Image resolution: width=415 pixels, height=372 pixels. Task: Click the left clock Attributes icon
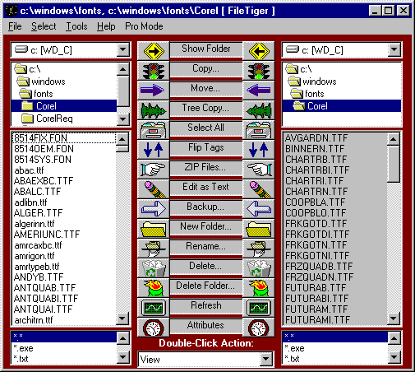click(154, 328)
